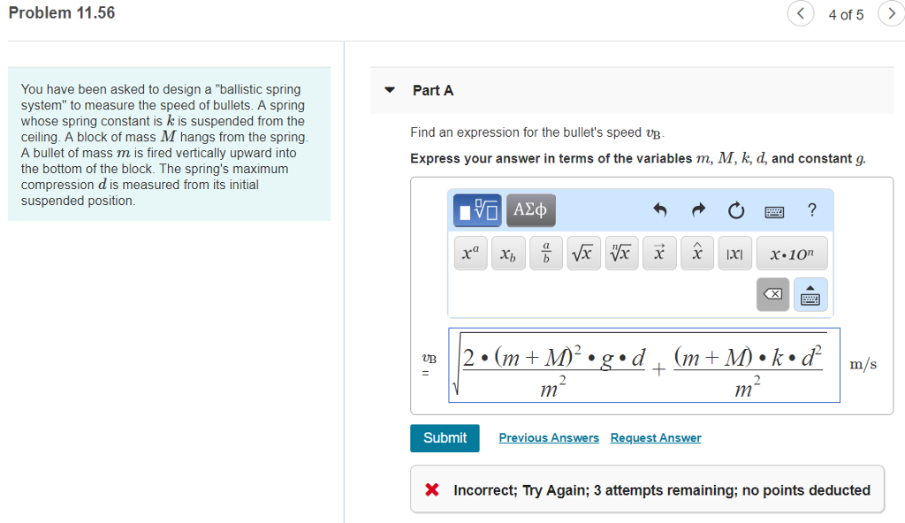Insert a square root template
Image resolution: width=905 pixels, height=523 pixels.
coord(583,253)
